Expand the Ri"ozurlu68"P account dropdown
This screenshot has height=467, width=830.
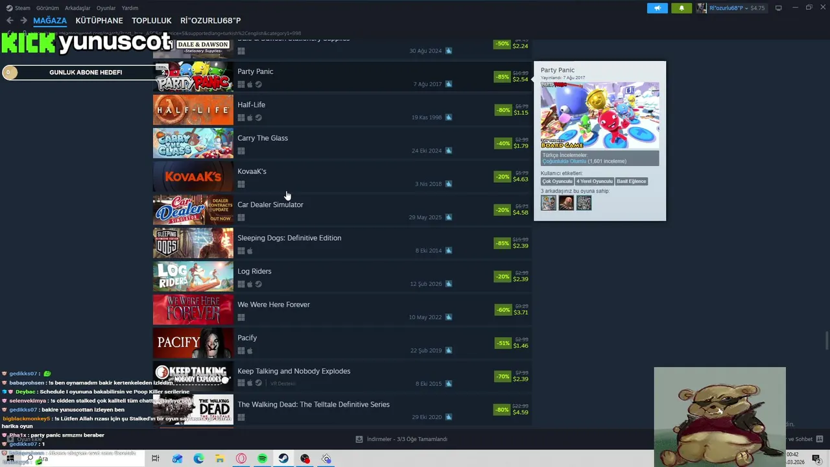(x=748, y=8)
